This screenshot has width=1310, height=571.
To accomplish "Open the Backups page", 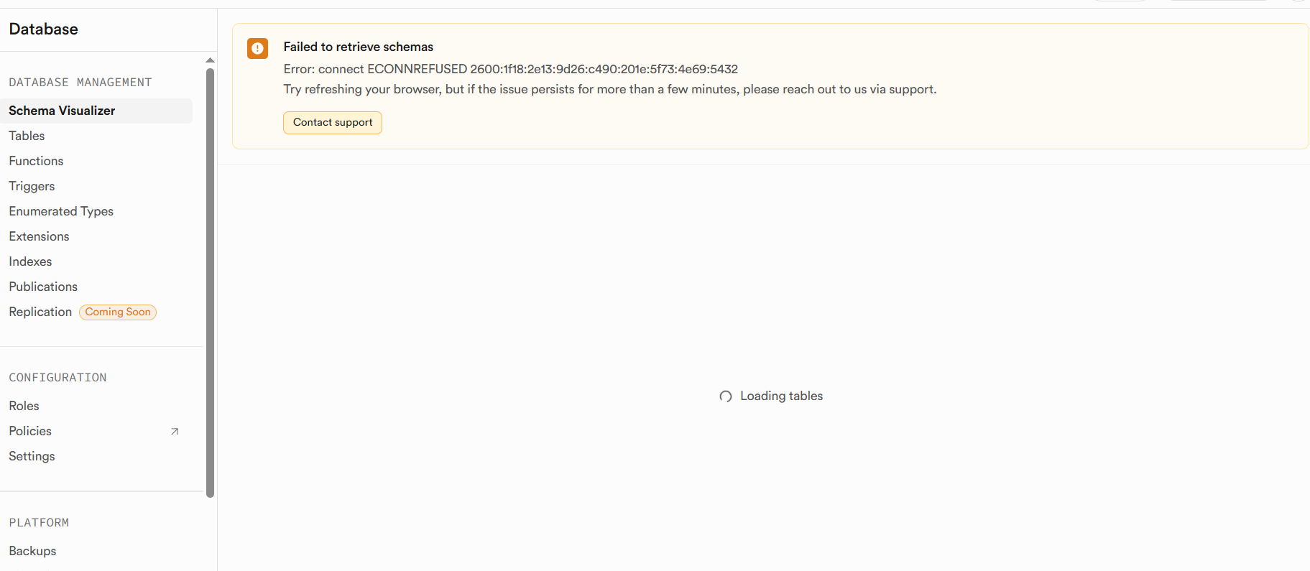I will [x=32, y=551].
